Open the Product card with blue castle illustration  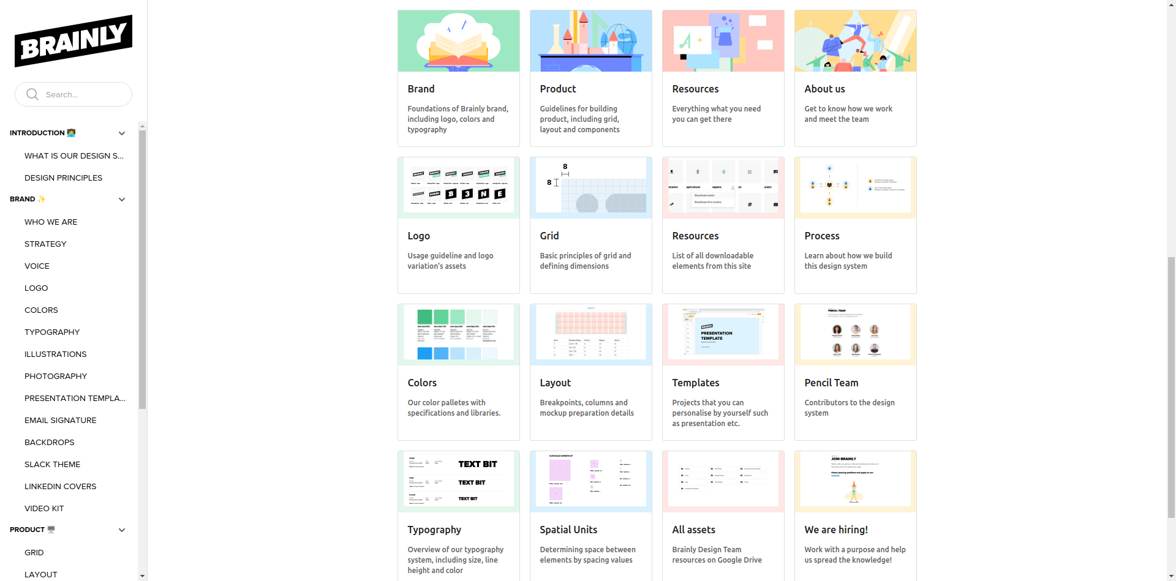pos(590,40)
